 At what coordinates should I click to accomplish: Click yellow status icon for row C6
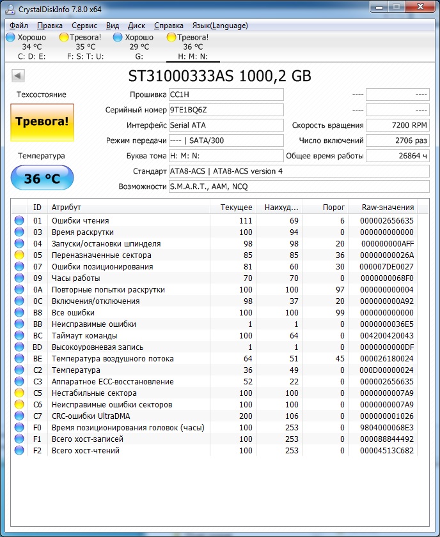19,405
